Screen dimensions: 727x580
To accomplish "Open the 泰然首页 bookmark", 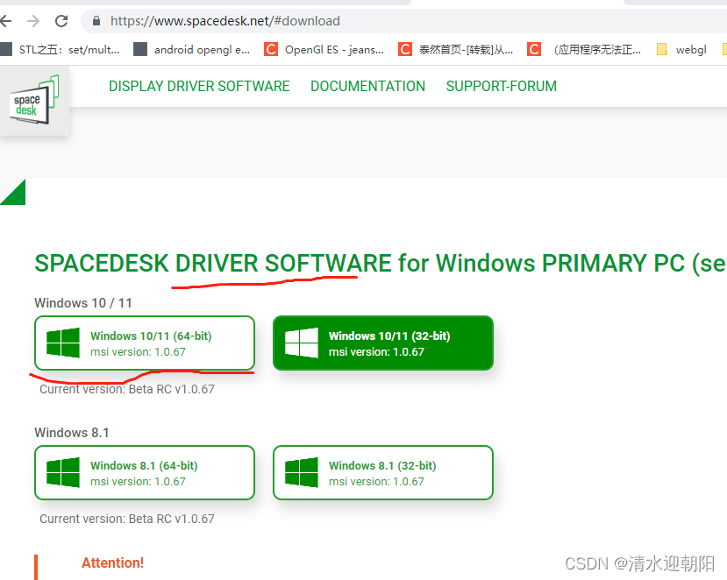I will coord(456,50).
